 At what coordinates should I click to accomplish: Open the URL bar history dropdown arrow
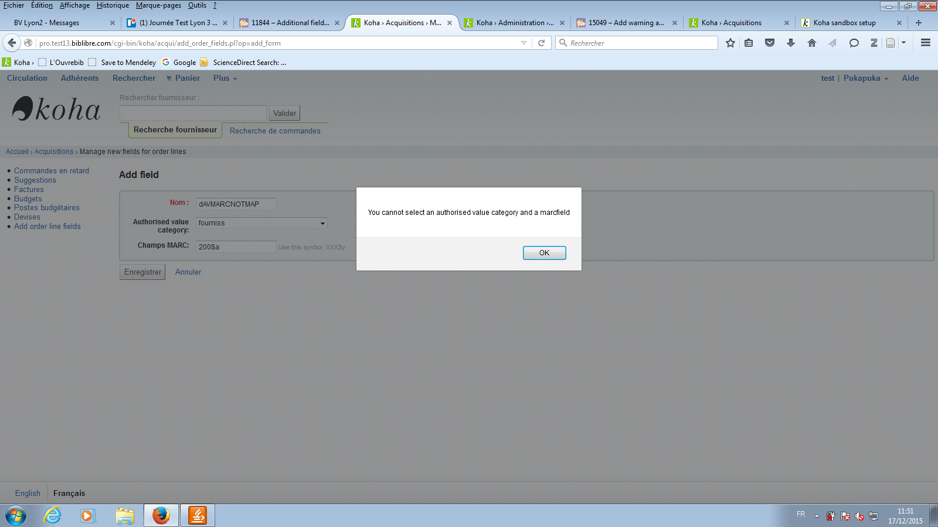(524, 43)
